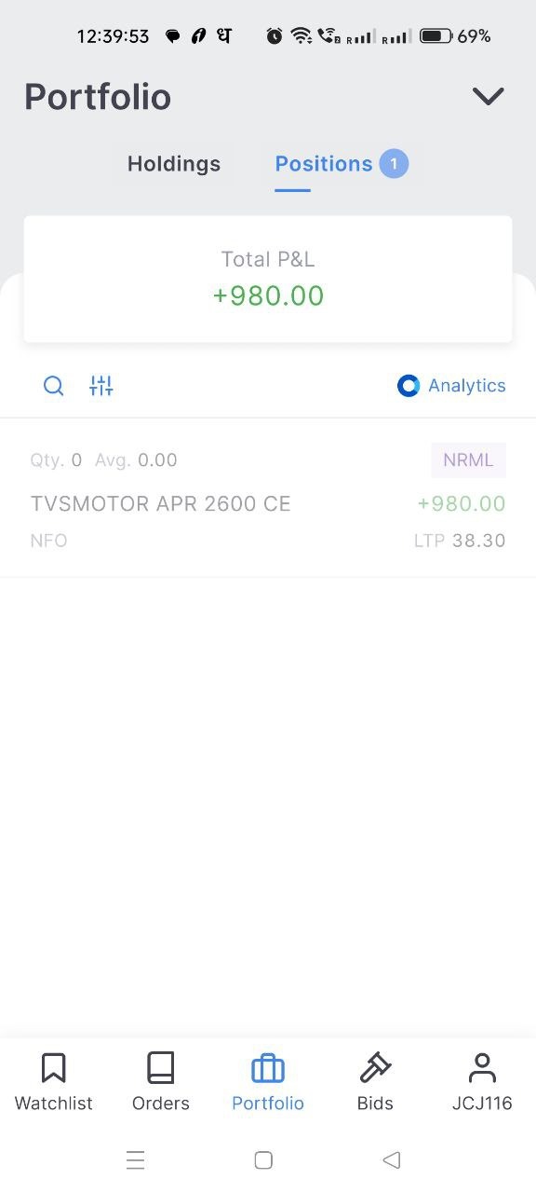This screenshot has height=1193, width=536.
Task: Expand the Portfolio chevron dropdown
Action: click(488, 96)
